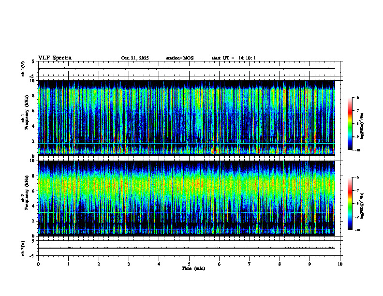Image resolution: width=383 pixels, height=296 pixels.
Task: Click the color bar beside the ch.2 spectrogram
Action: [350, 204]
